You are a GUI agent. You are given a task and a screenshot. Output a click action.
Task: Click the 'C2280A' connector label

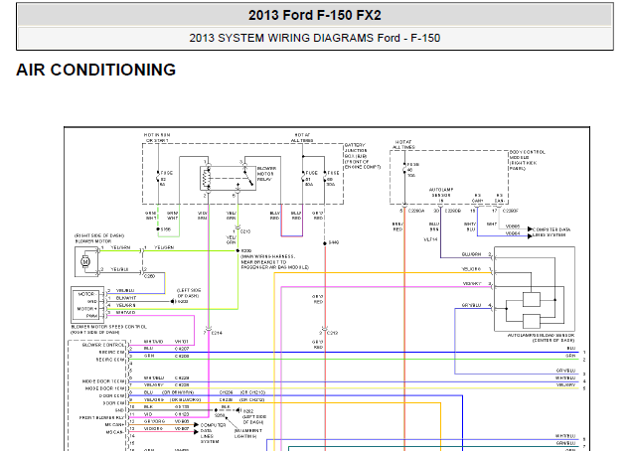pos(416,211)
